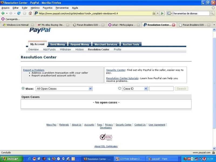The height and width of the screenshot is (162, 216).
Task: Open the Contact Us footer link
Action: 140,125
